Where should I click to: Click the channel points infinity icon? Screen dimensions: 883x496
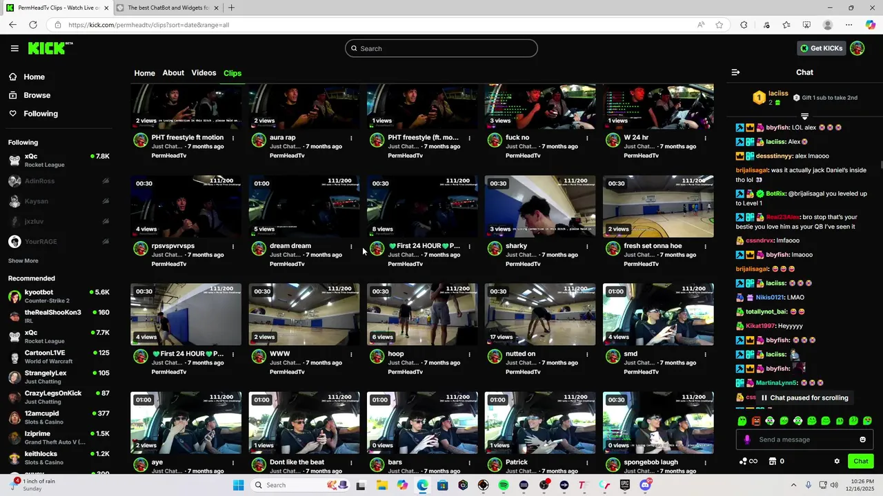(x=748, y=461)
